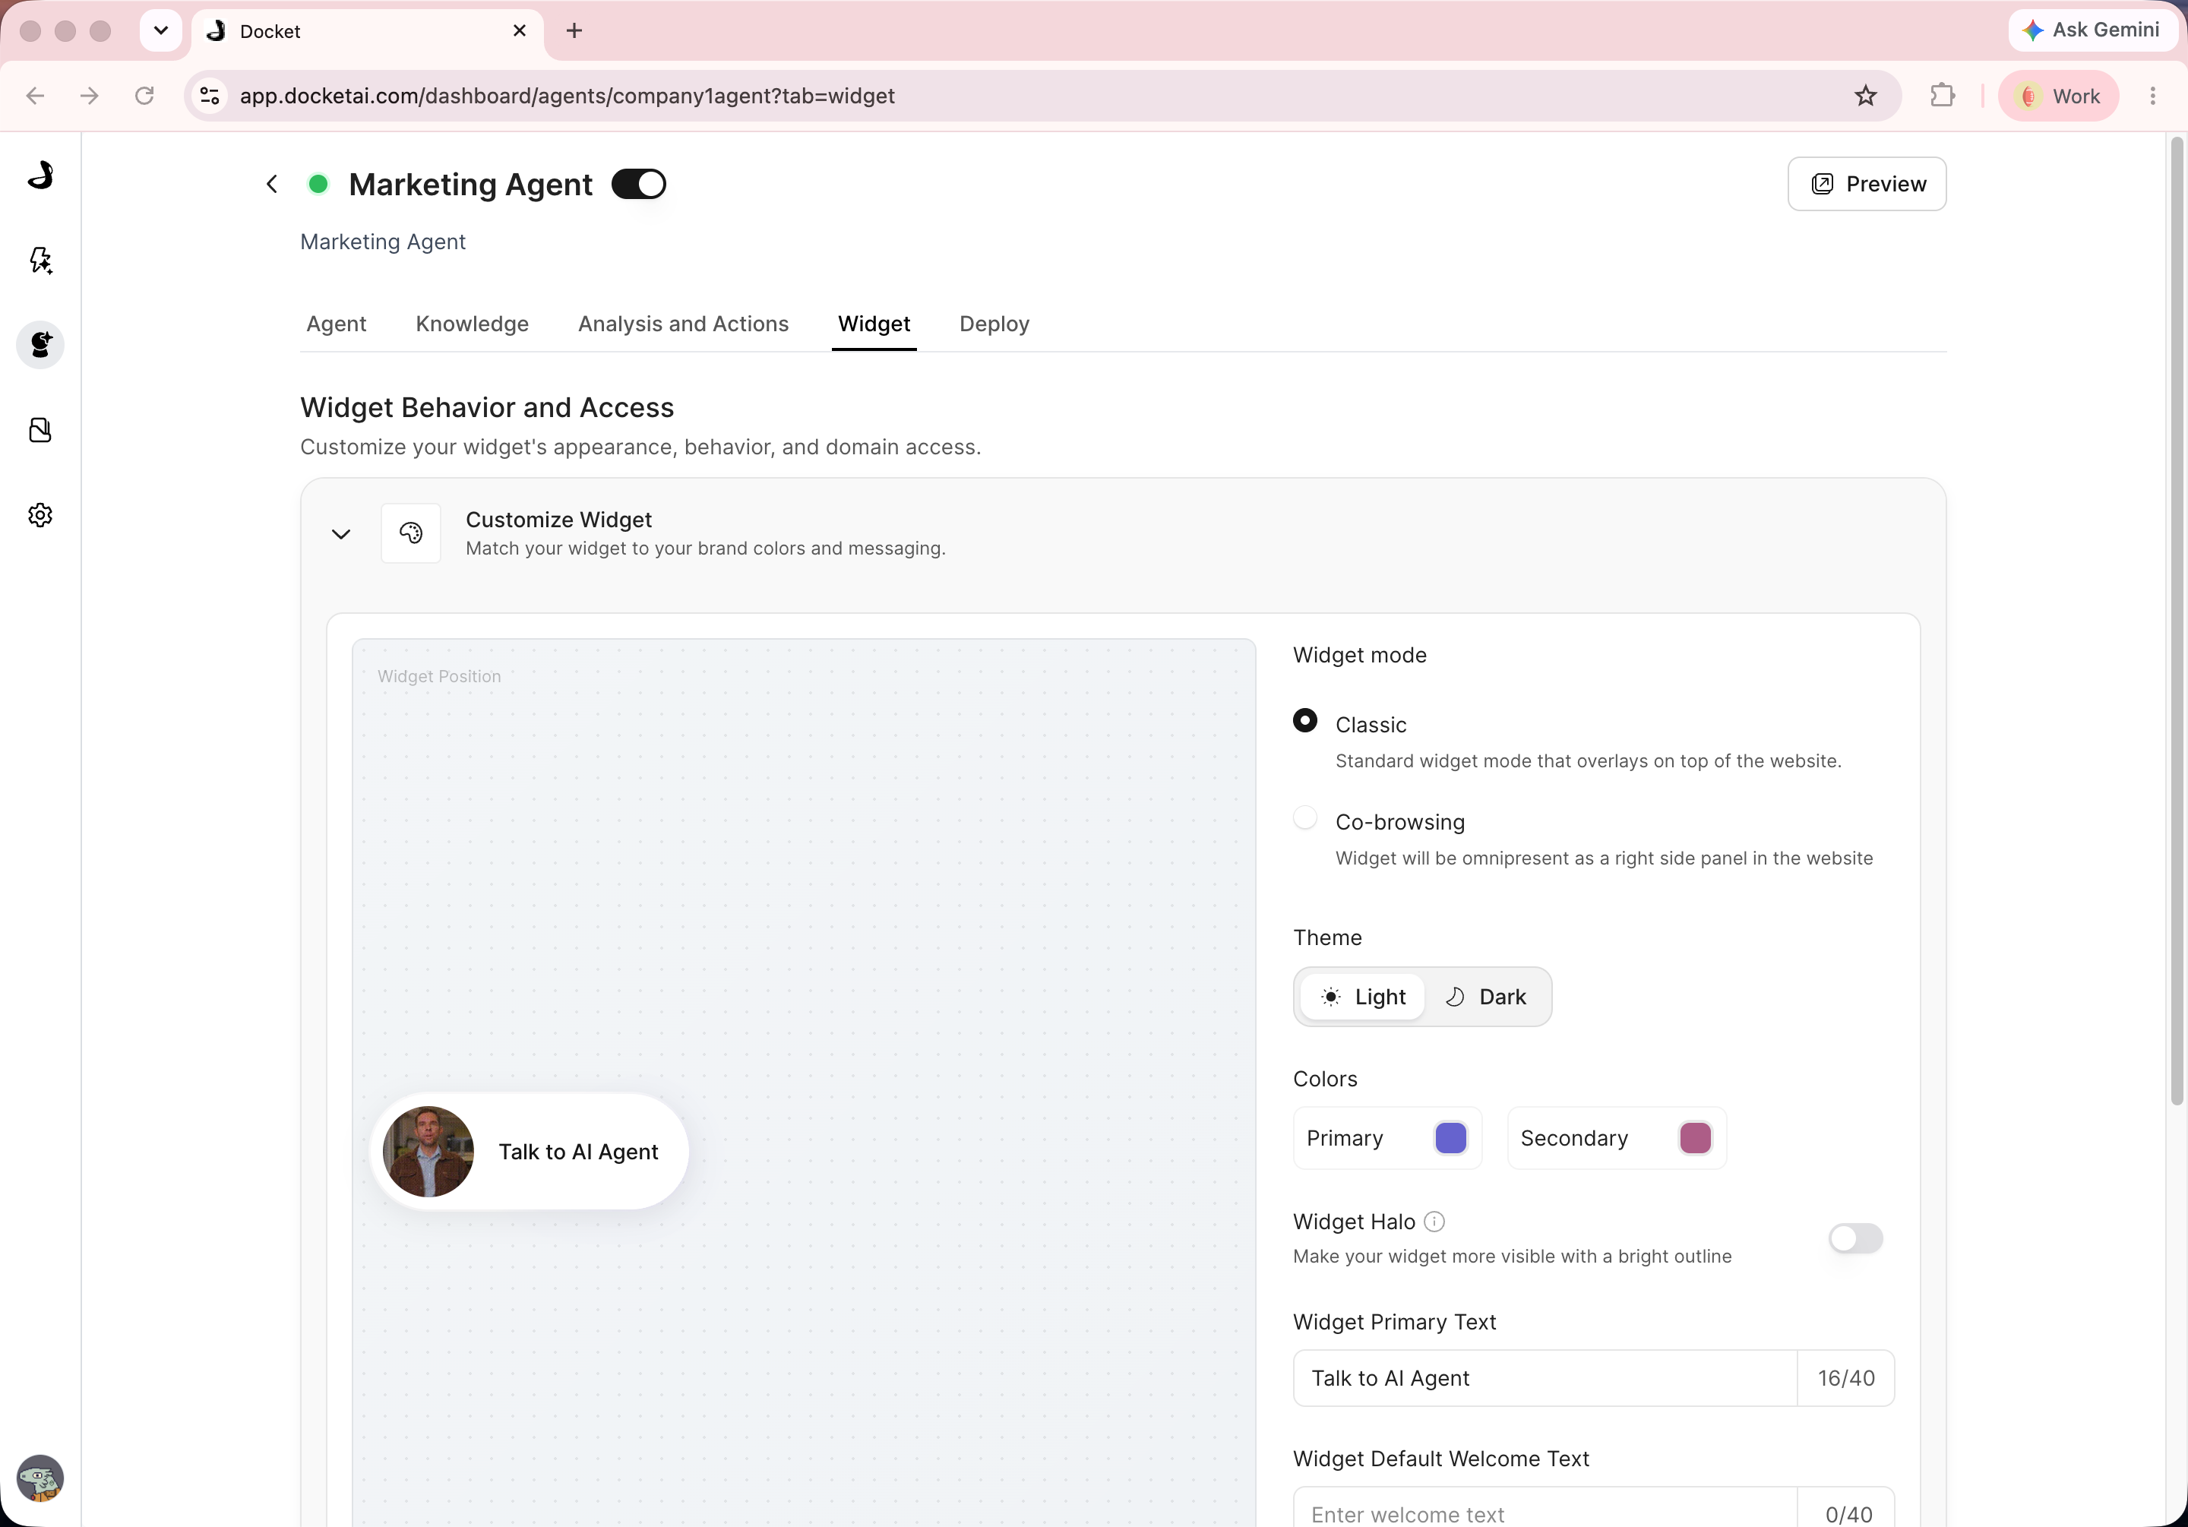This screenshot has height=1527, width=2188.
Task: Click the Widget Halo info icon
Action: click(1434, 1221)
